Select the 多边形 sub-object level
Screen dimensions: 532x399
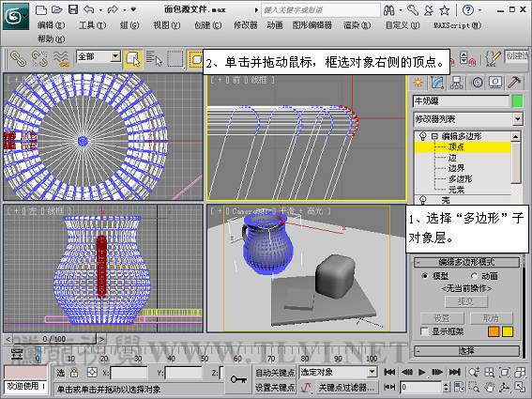click(461, 179)
